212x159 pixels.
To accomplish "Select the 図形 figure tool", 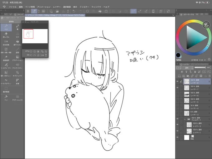I will 17,51.
